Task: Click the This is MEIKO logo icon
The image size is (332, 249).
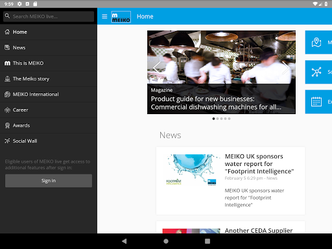Action: tap(7, 63)
